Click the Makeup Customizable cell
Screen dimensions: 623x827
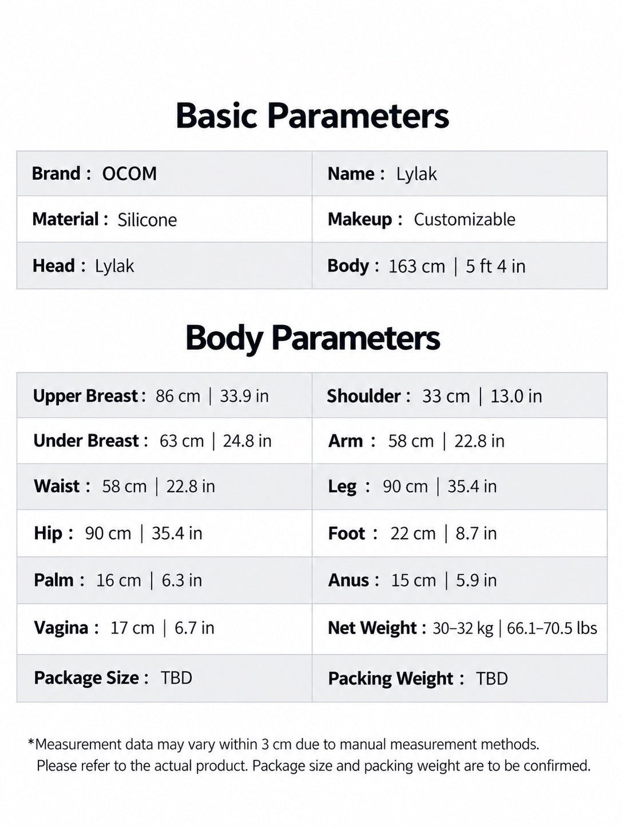[459, 219]
